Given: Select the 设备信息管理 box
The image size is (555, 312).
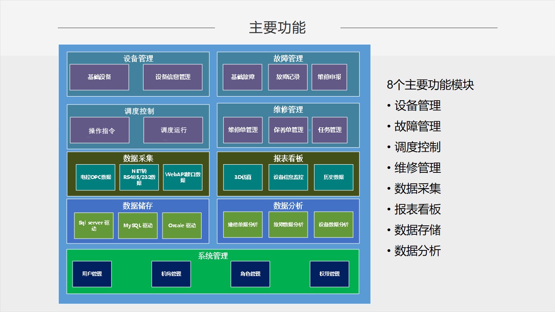Looking at the screenshot, I should pyautogui.click(x=173, y=77).
